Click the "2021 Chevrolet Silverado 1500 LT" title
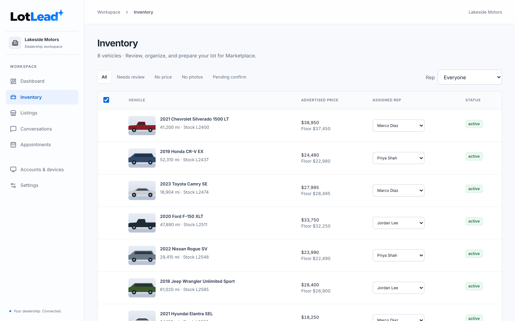Image resolution: width=515 pixels, height=321 pixels. coord(194,119)
